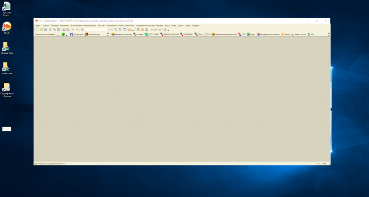Screen dimensions: 369x197
Task: Click the user icon in toolbar
Action: pos(147,30)
